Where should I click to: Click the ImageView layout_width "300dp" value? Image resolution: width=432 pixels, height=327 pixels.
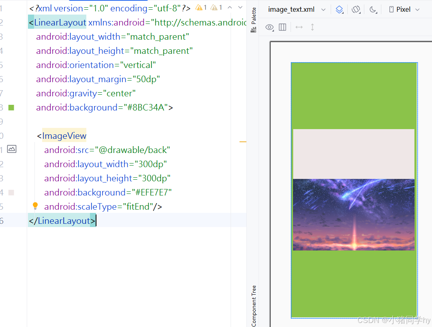pos(151,164)
